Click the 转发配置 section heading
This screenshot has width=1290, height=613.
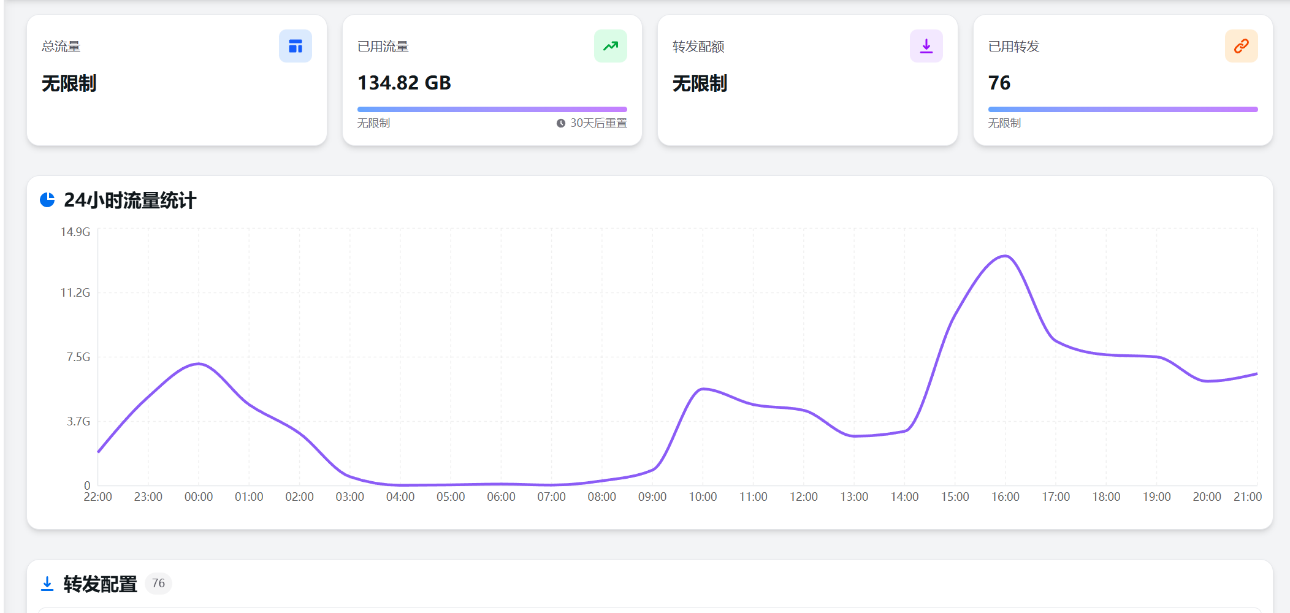[101, 584]
